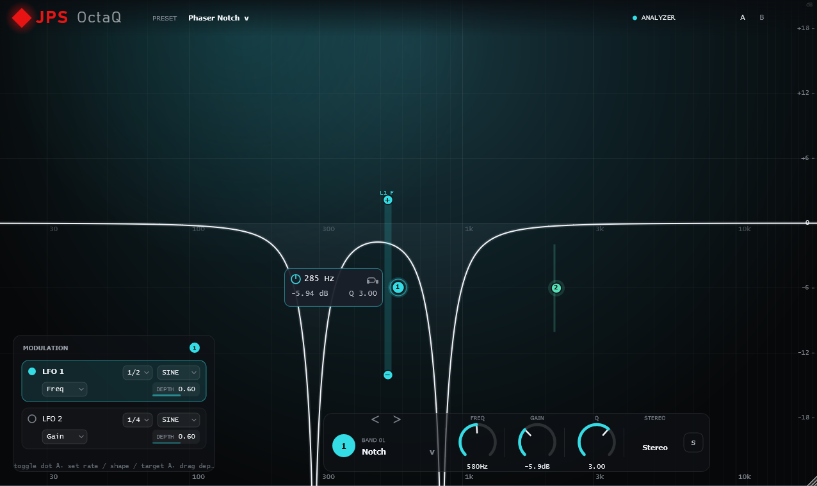Click the Q 3.00 value in tooltip

pyautogui.click(x=363, y=293)
